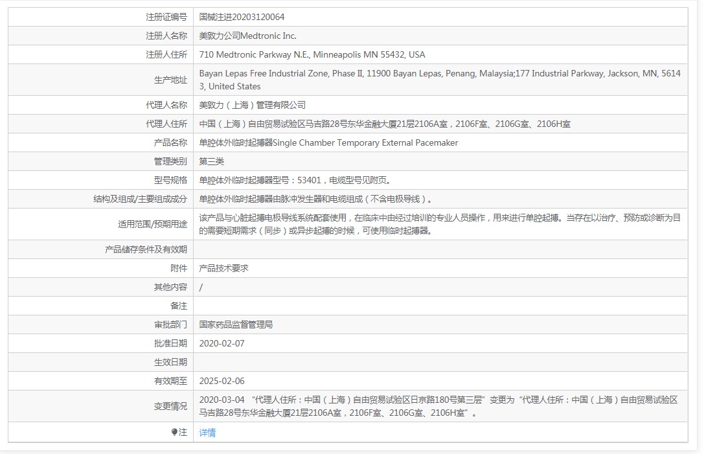The width and height of the screenshot is (706, 454).
Task: Click the 产品储存条件及有效期 row label
Action: click(x=146, y=249)
